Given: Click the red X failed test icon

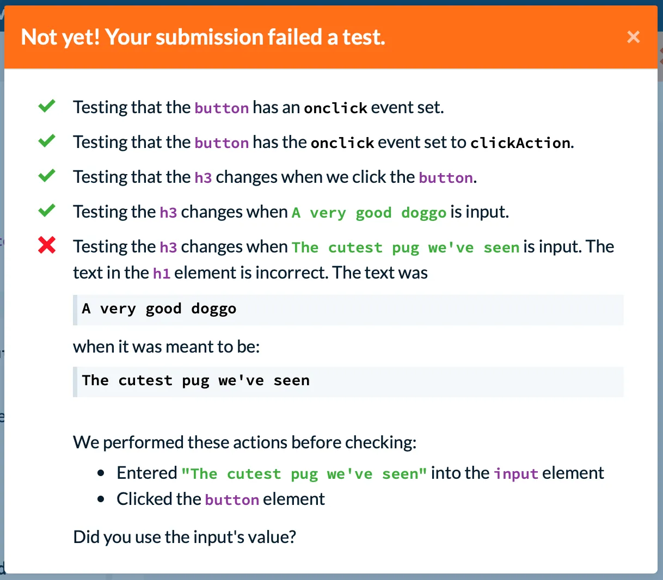Looking at the screenshot, I should point(47,245).
